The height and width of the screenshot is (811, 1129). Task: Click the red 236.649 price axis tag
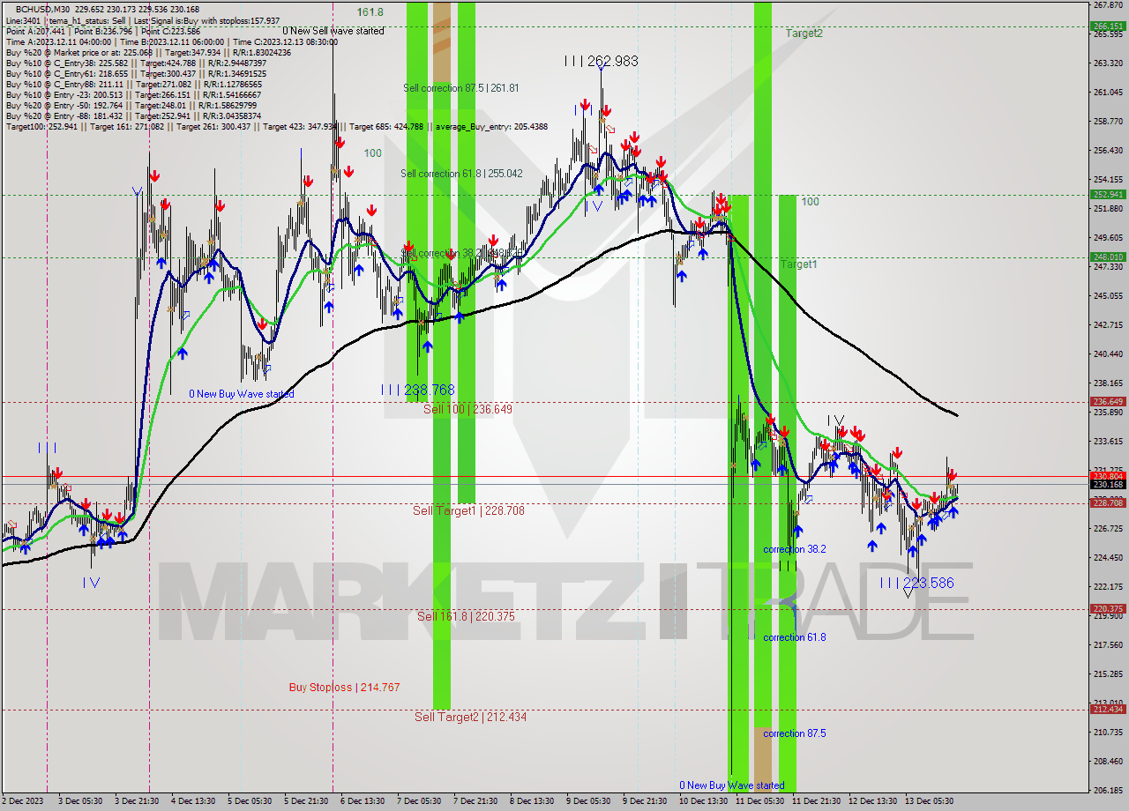(1109, 402)
